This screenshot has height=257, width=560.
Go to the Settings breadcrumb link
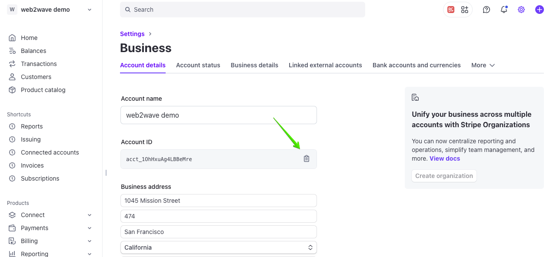click(x=132, y=34)
